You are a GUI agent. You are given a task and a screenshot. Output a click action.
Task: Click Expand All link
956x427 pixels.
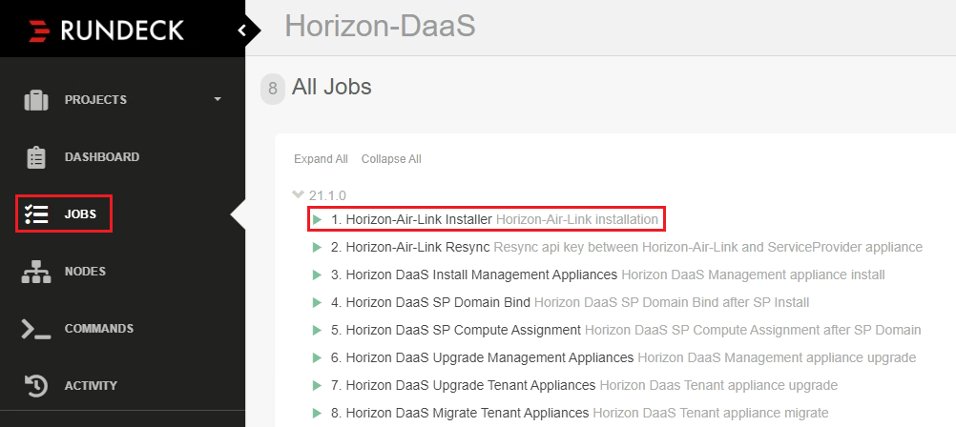[321, 159]
